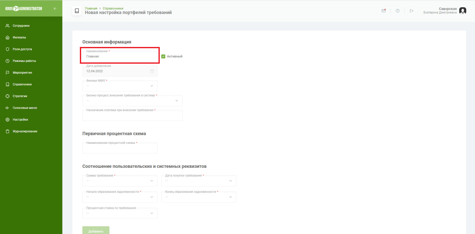Click the Главная breadcrumb link
This screenshot has width=475, height=234.
tap(91, 8)
